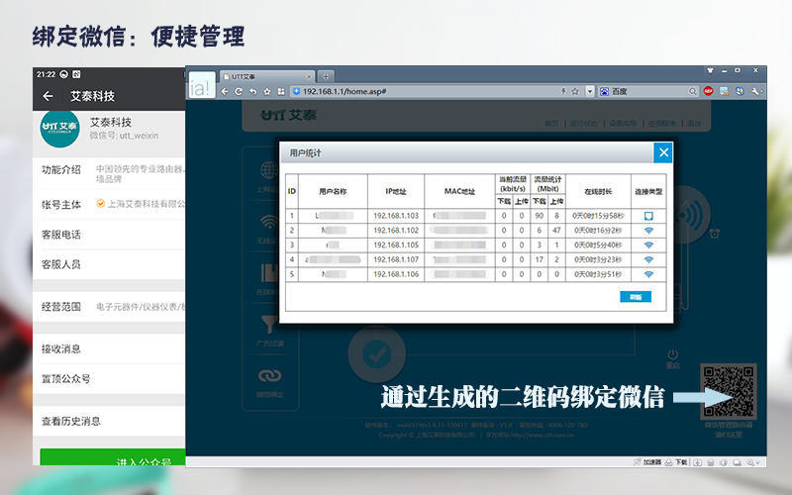This screenshot has height=495, width=792.
Task: Open a new browser tab
Action: (327, 76)
